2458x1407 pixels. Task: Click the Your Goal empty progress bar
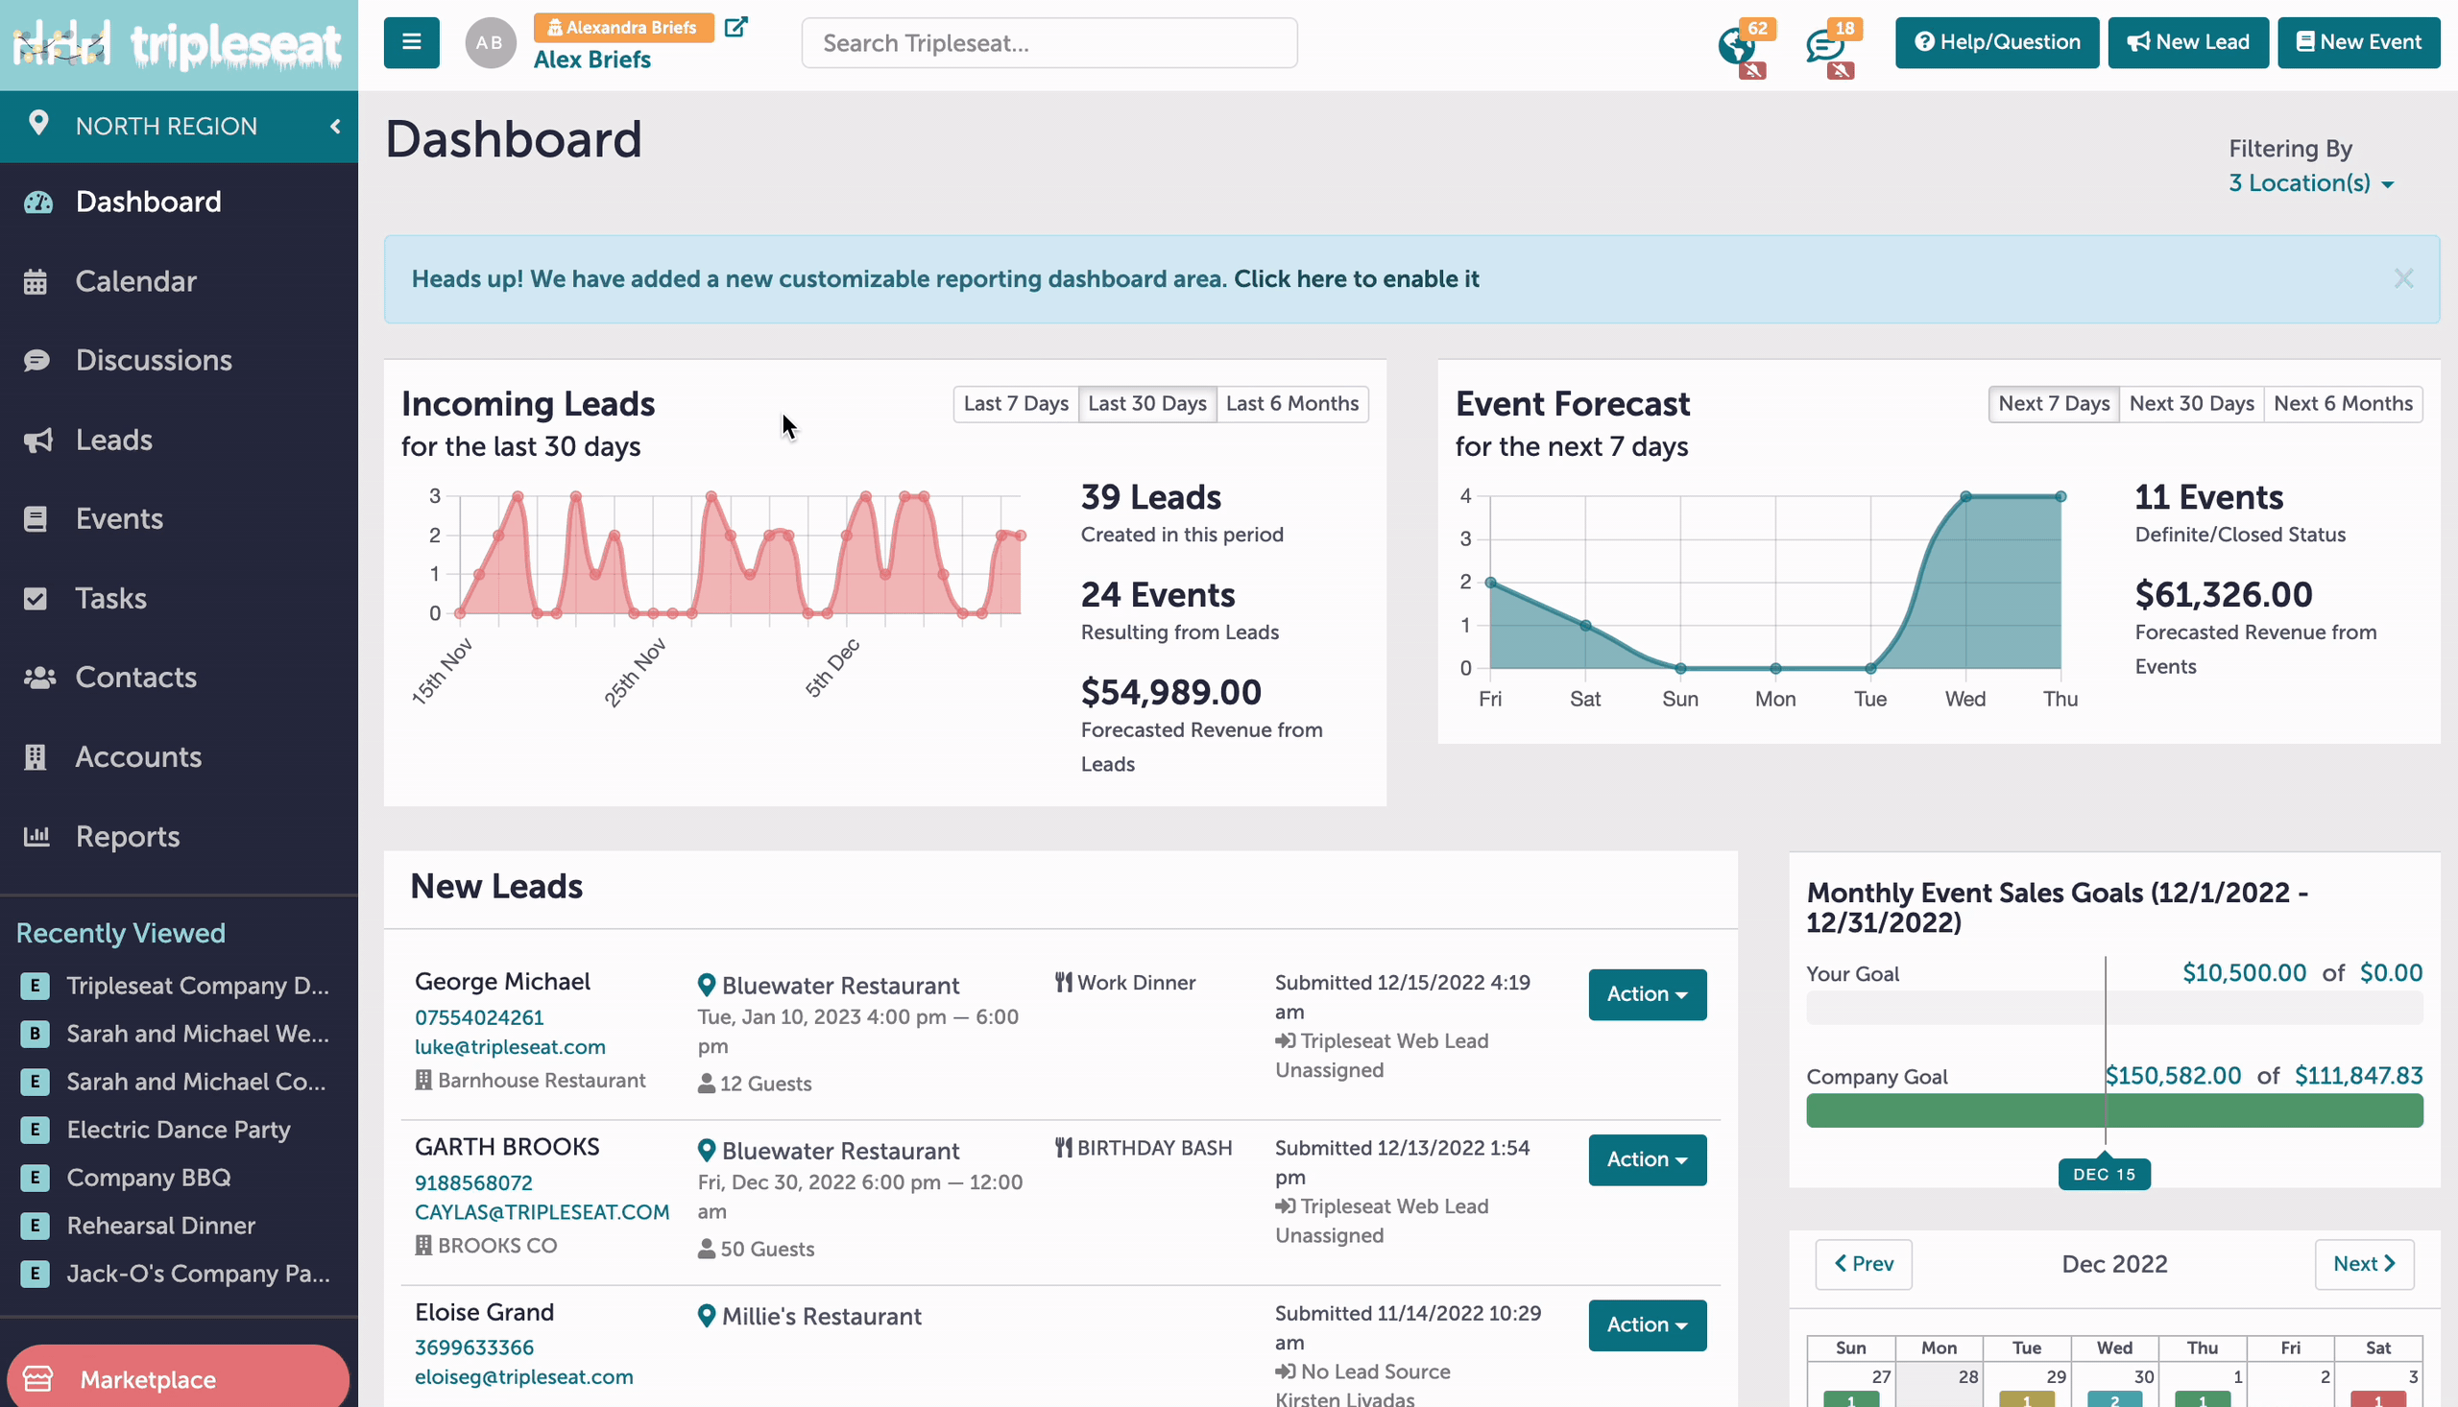tap(2114, 1008)
